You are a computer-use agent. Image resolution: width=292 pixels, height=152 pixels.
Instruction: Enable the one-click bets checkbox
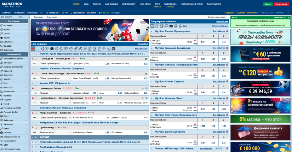point(227,17)
